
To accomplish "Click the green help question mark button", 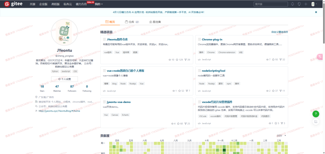I will tap(316, 114).
